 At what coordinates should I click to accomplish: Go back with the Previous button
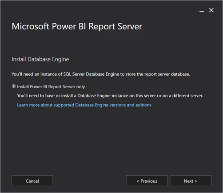pos(147,181)
